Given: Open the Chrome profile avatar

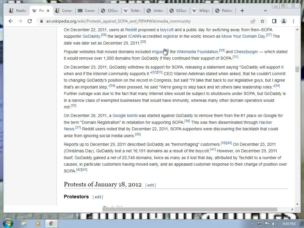Looking at the screenshot, I should click(284, 21).
